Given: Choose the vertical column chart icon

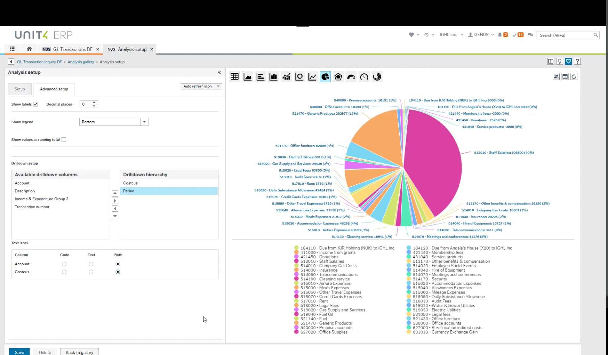Looking at the screenshot, I should (273, 77).
